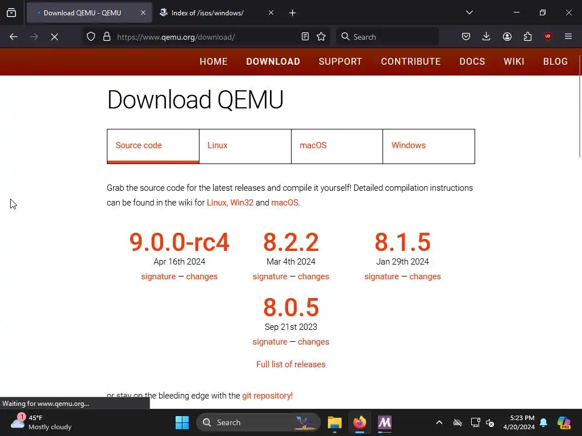Open uBlock Origin extension popup

[x=547, y=36]
